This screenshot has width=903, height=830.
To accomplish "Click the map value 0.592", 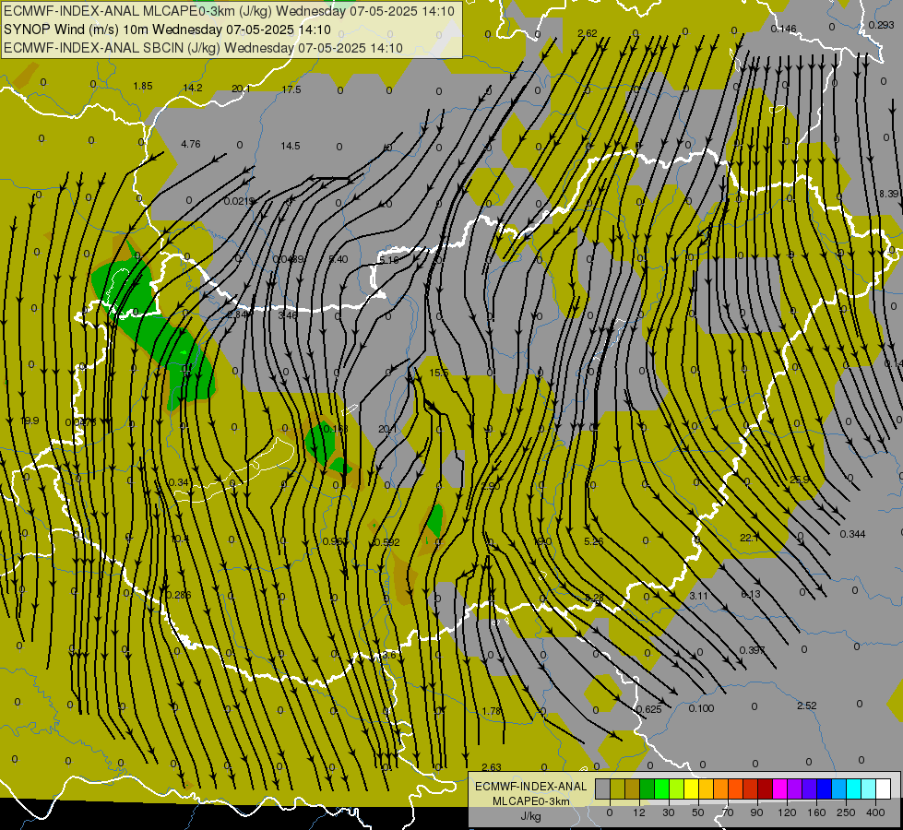I will [x=386, y=542].
